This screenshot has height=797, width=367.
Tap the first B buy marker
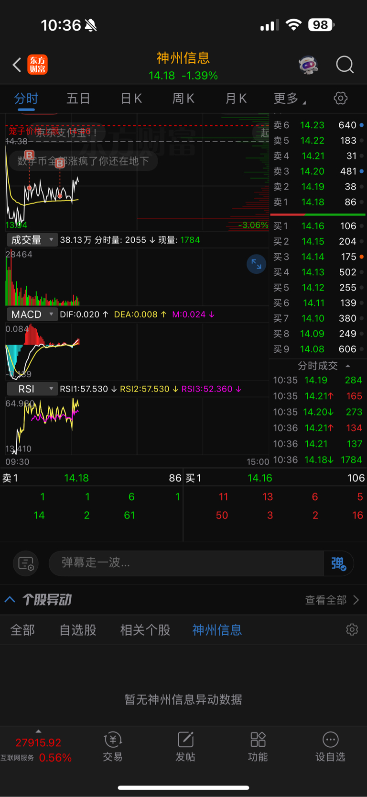click(x=30, y=155)
